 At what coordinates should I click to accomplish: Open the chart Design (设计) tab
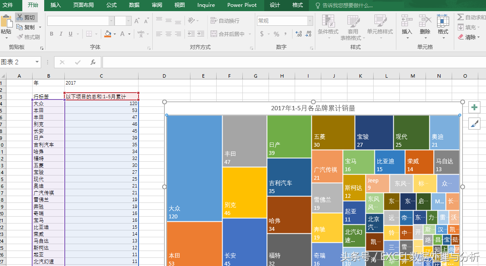275,5
